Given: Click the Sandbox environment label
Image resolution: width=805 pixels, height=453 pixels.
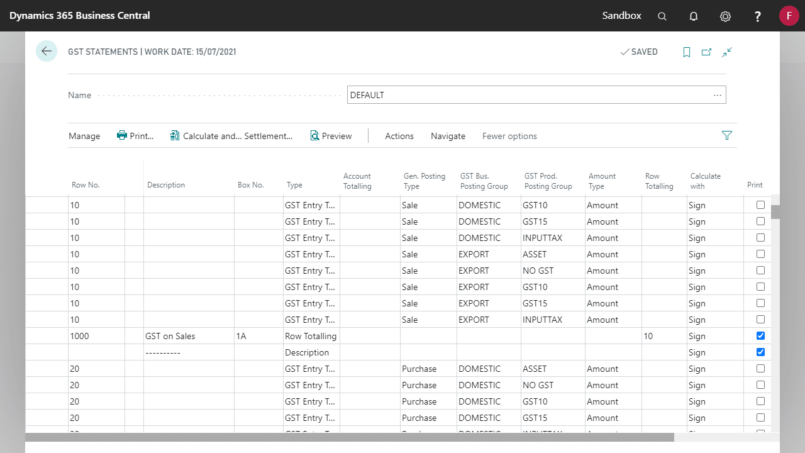Looking at the screenshot, I should pos(621,16).
